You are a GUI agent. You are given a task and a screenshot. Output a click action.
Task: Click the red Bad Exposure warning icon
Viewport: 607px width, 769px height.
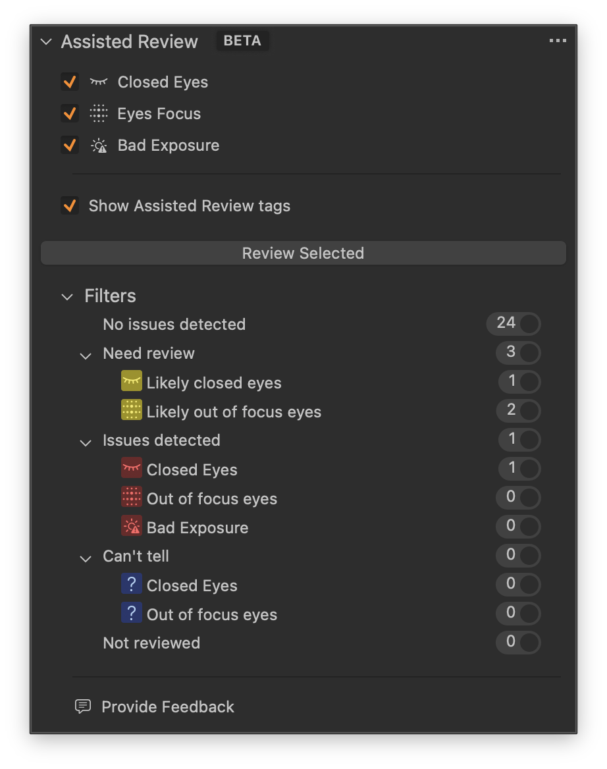coord(132,525)
